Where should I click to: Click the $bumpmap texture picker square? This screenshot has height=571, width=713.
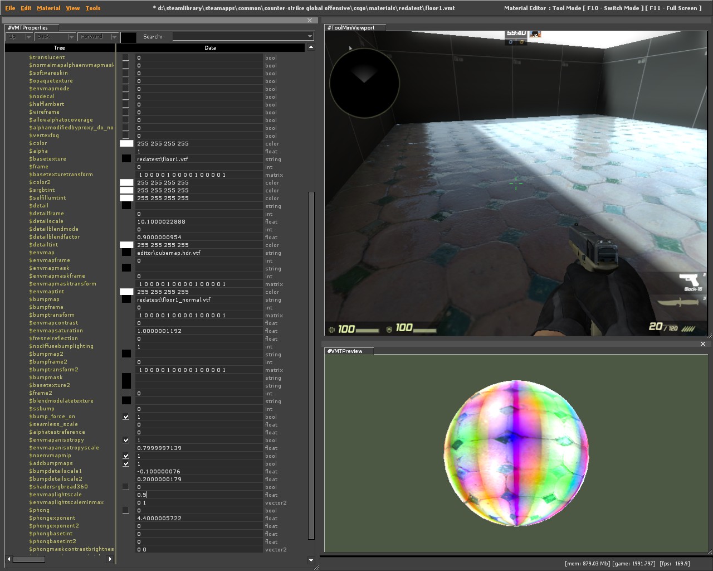click(x=126, y=299)
